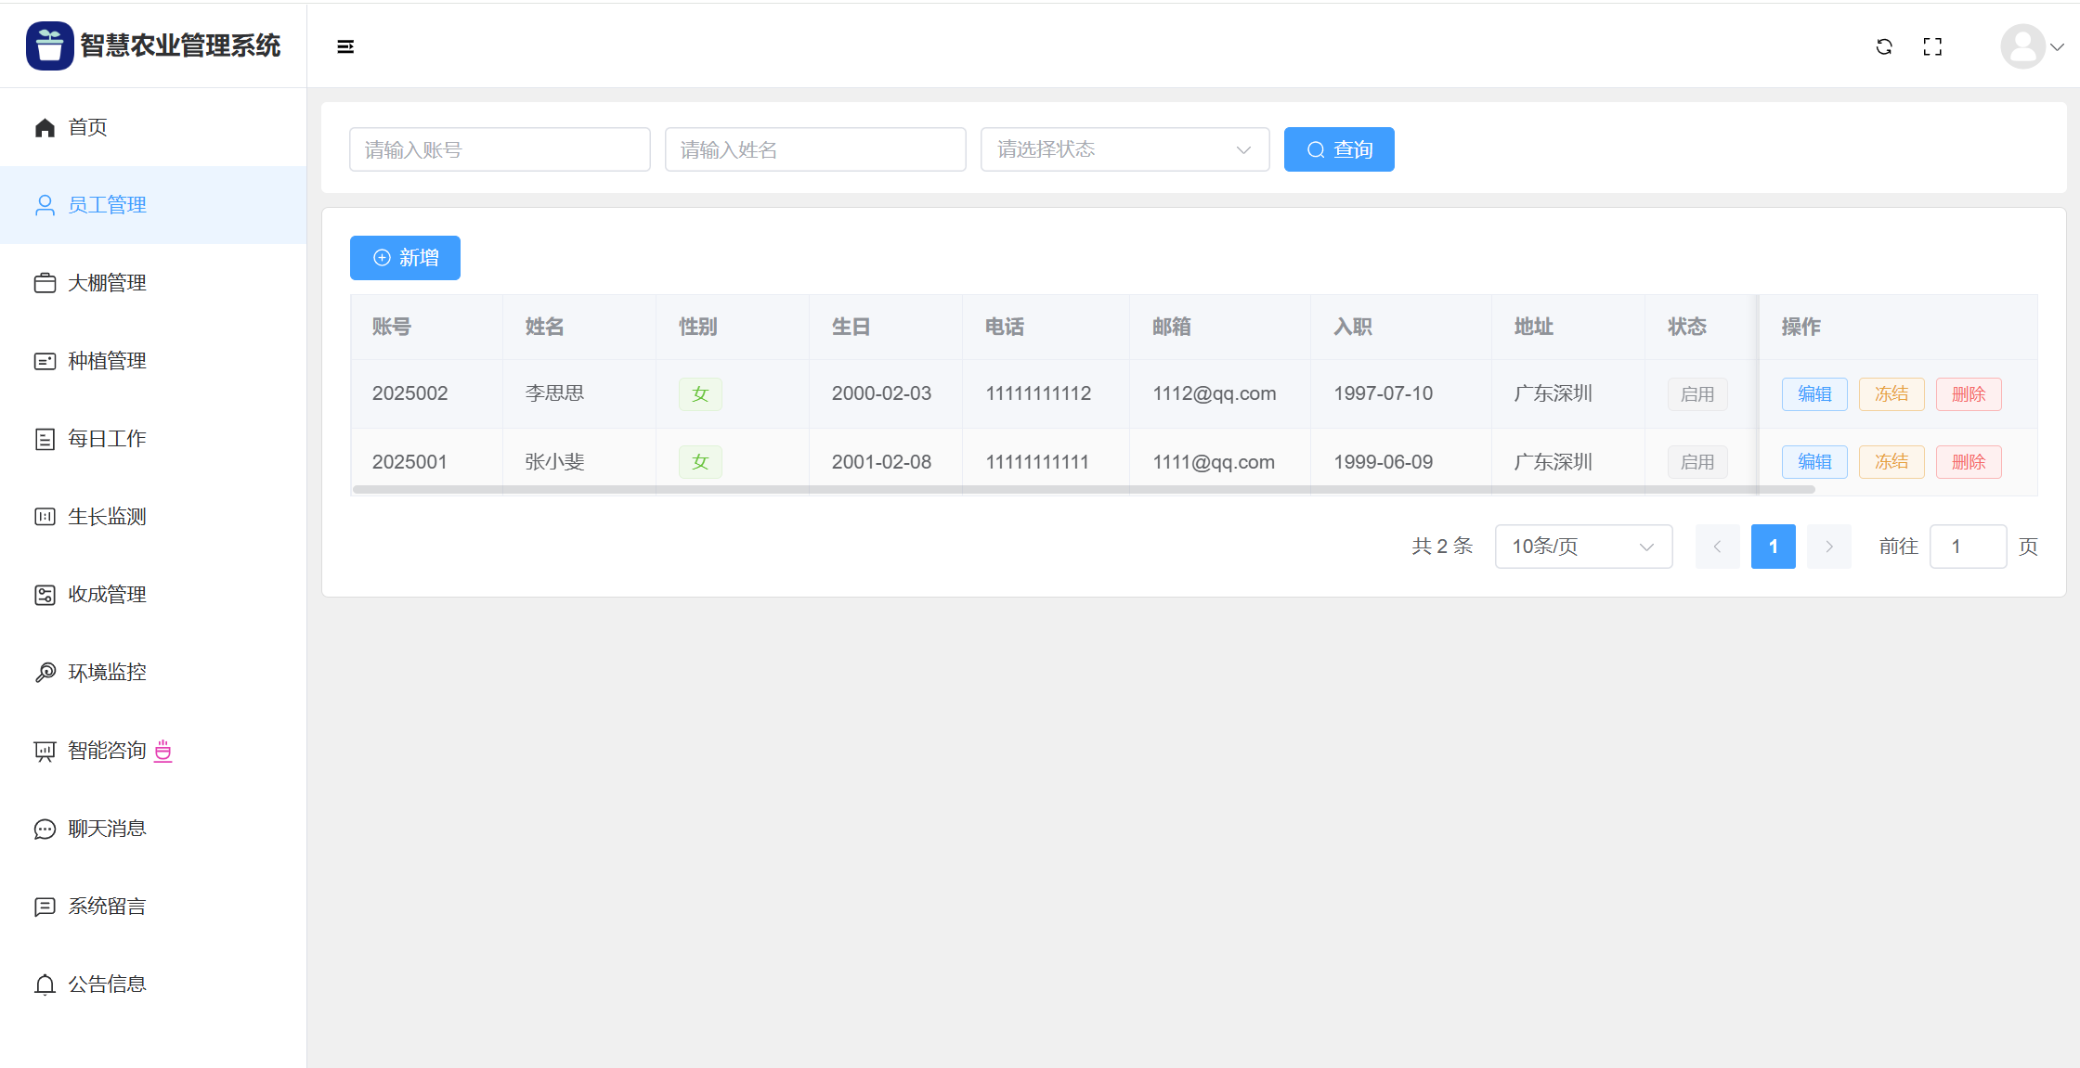Image resolution: width=2080 pixels, height=1068 pixels.
Task: Focus the 请输入账号 input field
Action: pyautogui.click(x=500, y=149)
